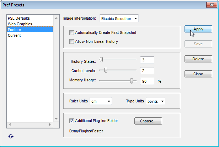Uncheck Additional Plug-Ins Folder
The height and width of the screenshot is (147, 219).
point(71,121)
